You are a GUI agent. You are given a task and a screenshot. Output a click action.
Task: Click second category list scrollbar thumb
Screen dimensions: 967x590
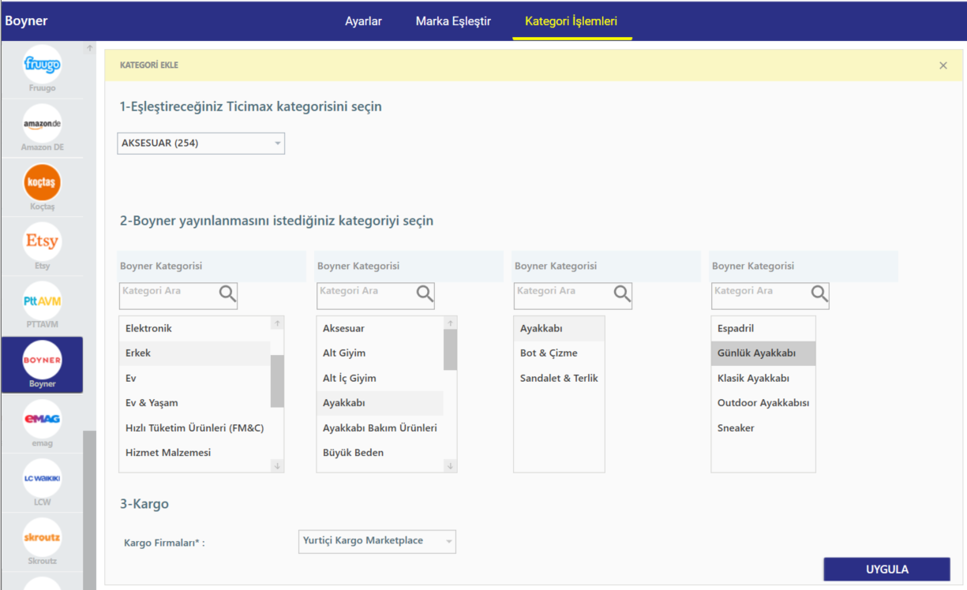pyautogui.click(x=451, y=350)
